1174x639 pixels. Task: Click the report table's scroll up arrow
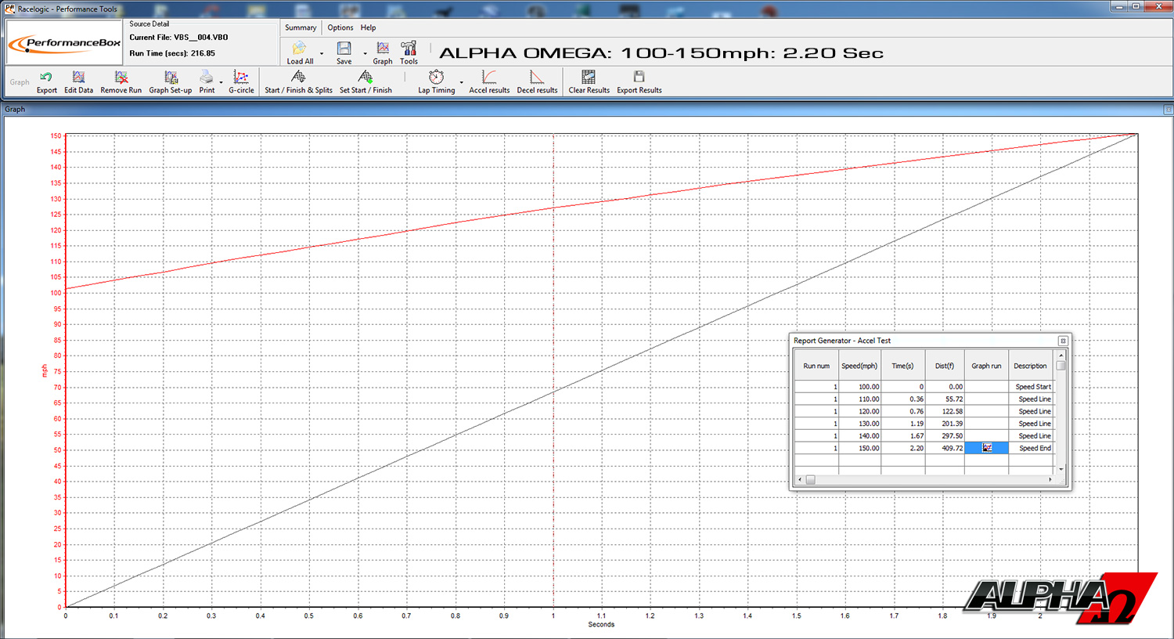pyautogui.click(x=1061, y=355)
